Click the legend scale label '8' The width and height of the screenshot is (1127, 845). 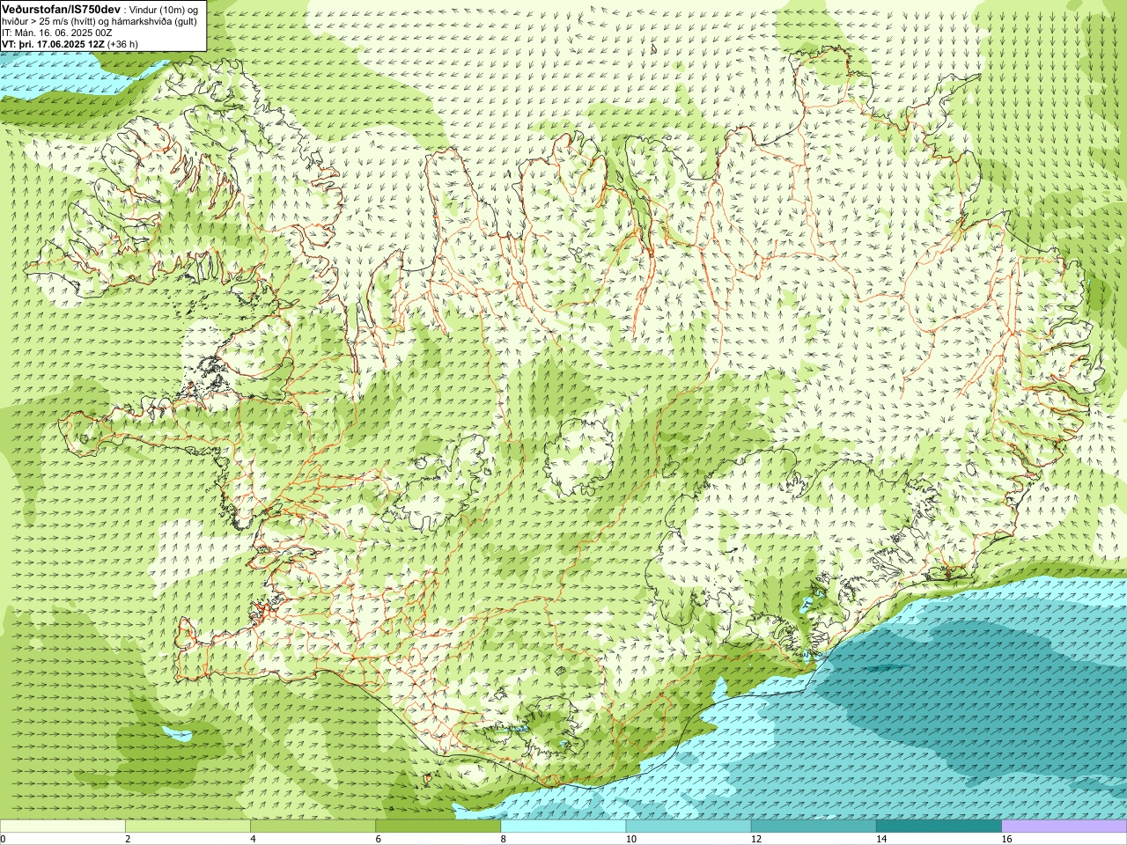[504, 839]
